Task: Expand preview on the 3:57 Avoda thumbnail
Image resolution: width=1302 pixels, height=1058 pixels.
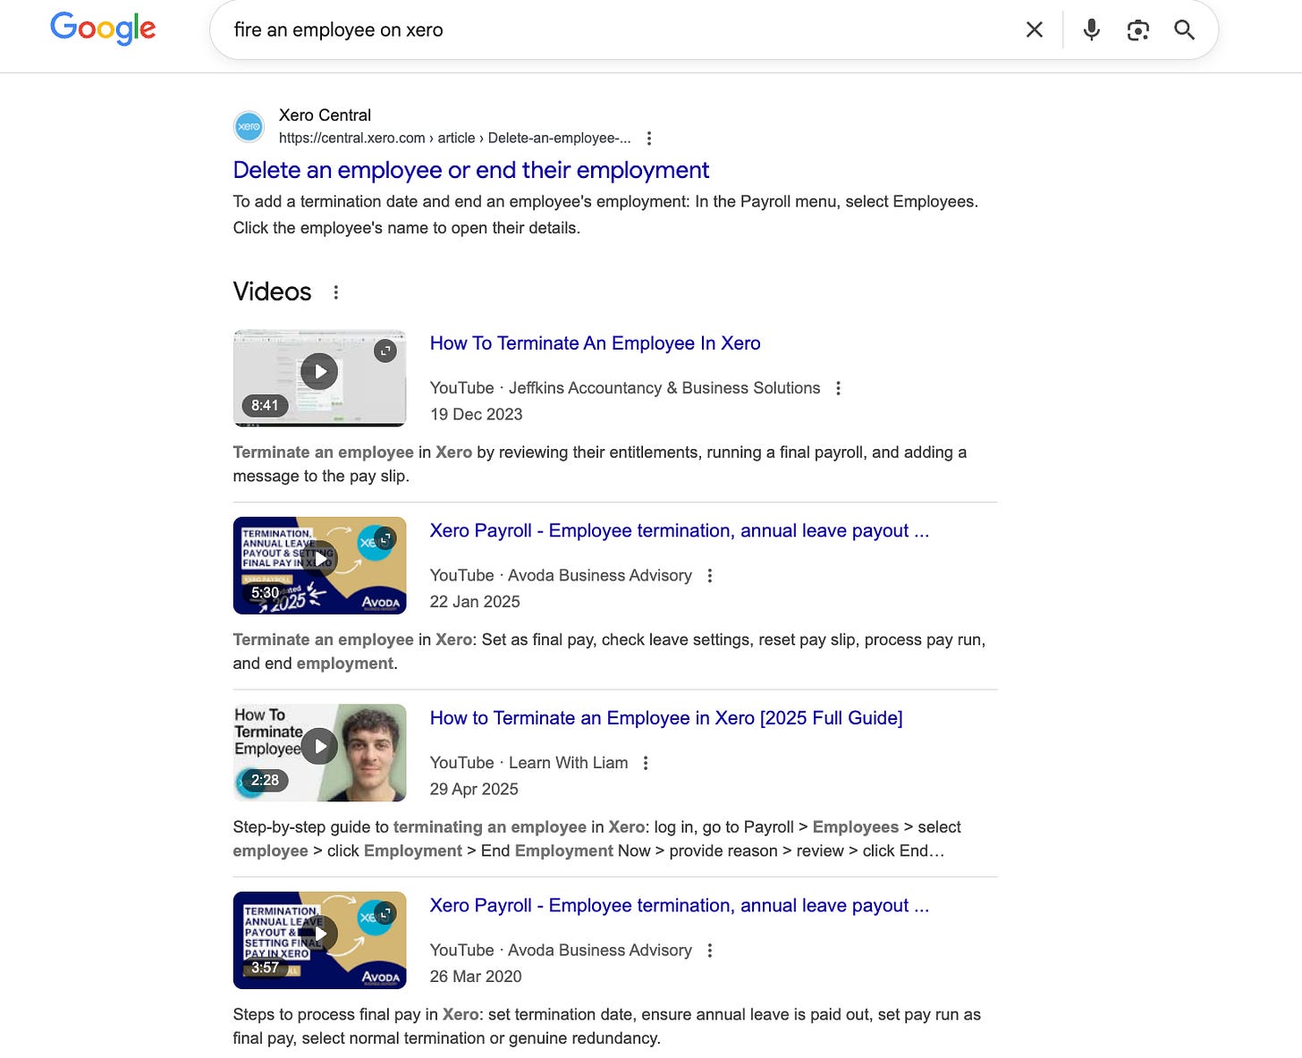Action: pyautogui.click(x=385, y=913)
